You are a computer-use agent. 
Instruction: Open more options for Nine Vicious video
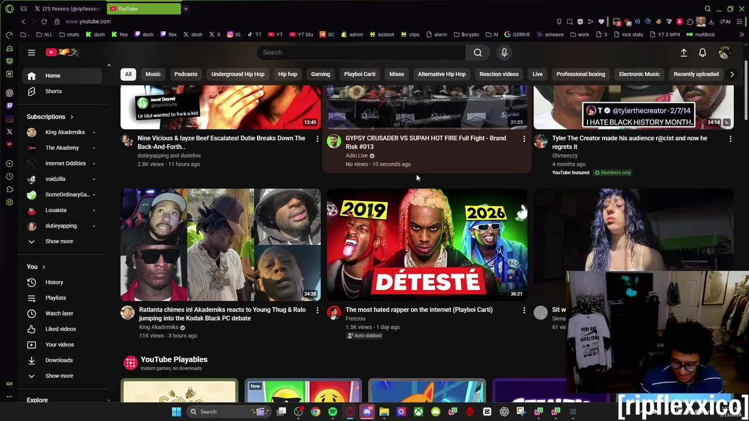[317, 139]
